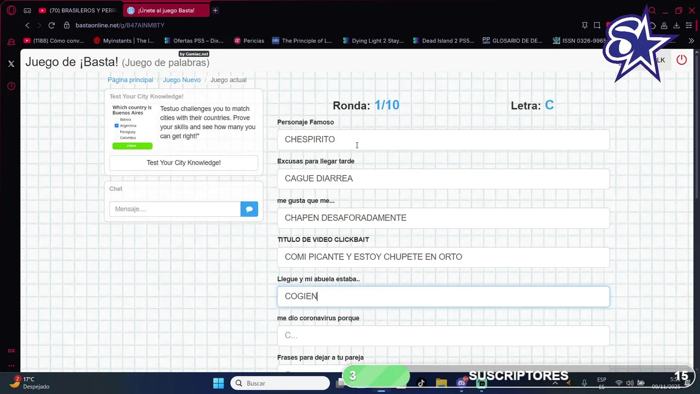Go to Página principal breadcrumb link
Viewport: 700px width, 394px height.
tap(130, 80)
